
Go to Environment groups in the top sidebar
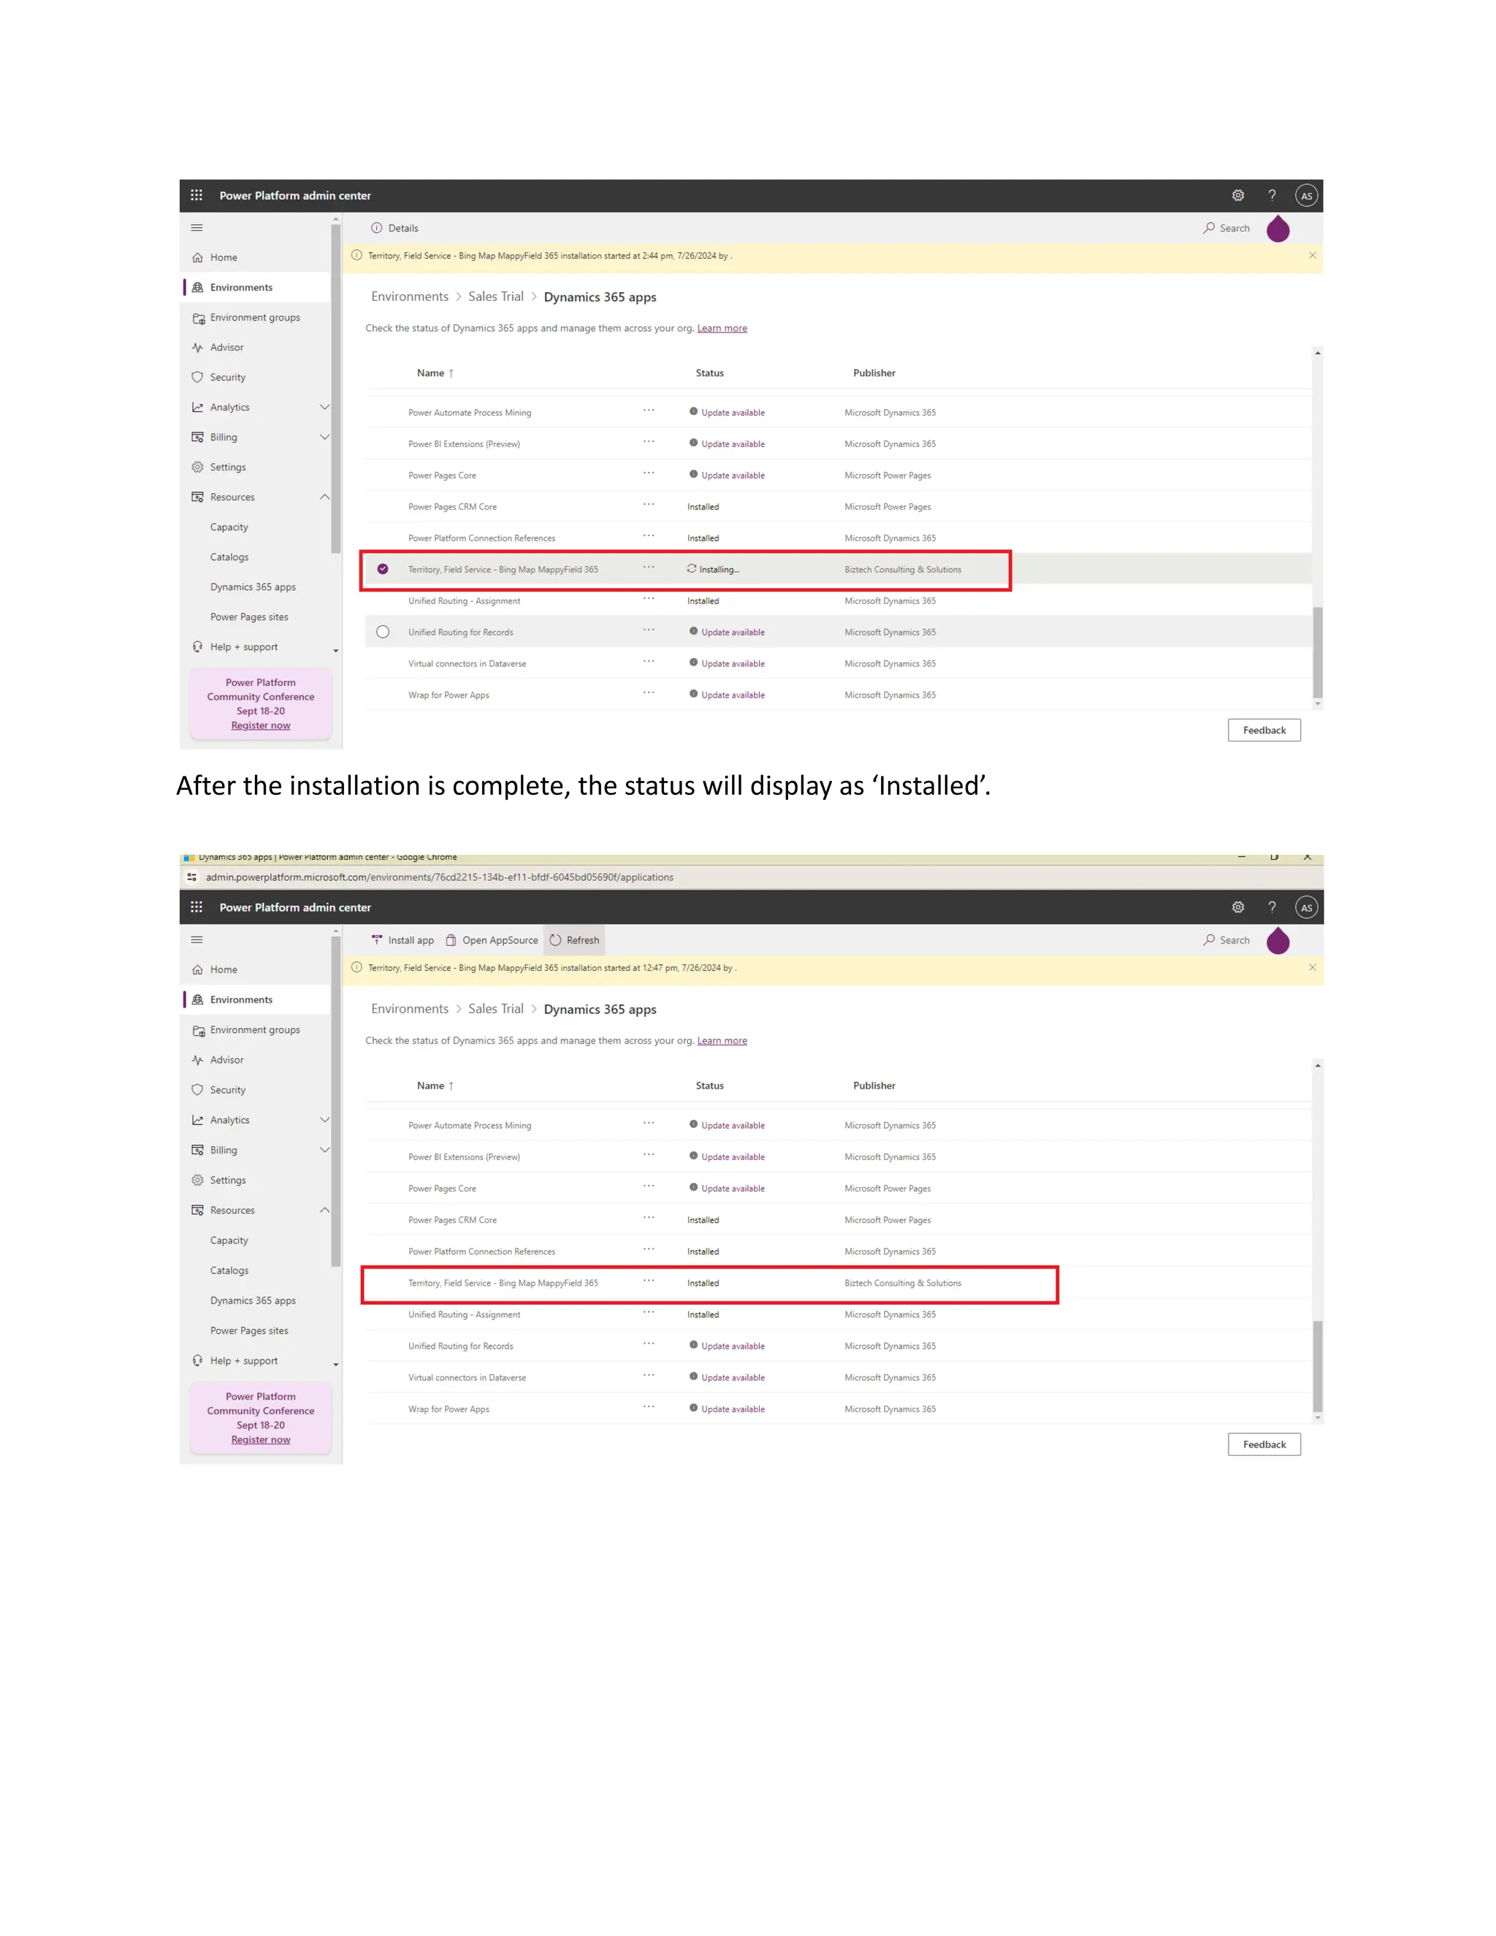(254, 317)
